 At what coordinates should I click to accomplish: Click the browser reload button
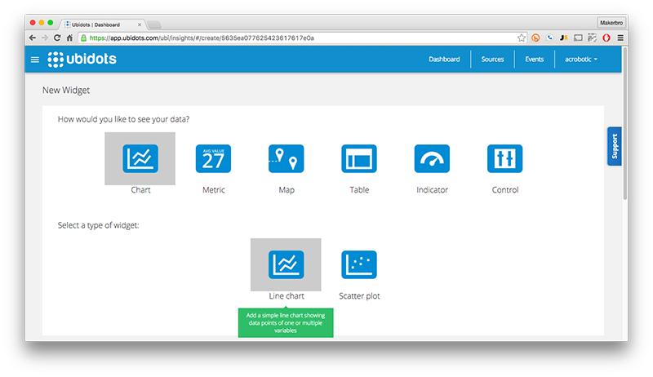[57, 38]
